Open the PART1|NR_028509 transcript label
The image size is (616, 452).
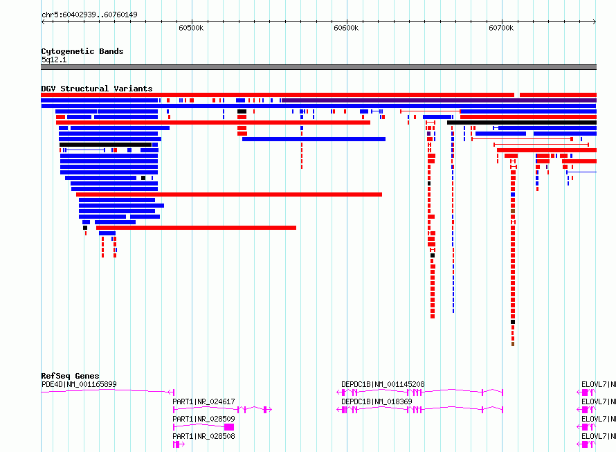click(203, 419)
